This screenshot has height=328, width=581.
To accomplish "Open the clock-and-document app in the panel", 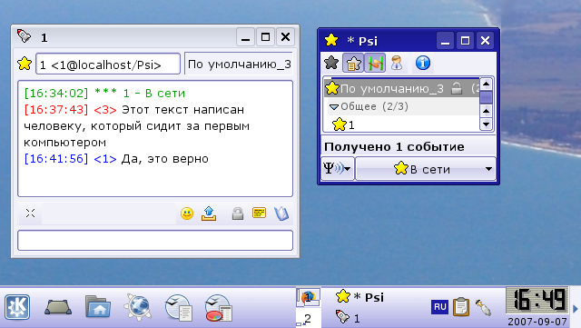I will pos(178,307).
